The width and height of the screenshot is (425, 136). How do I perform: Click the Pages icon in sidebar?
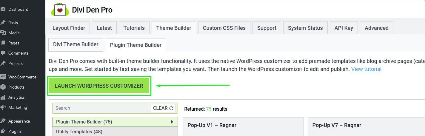3,43
